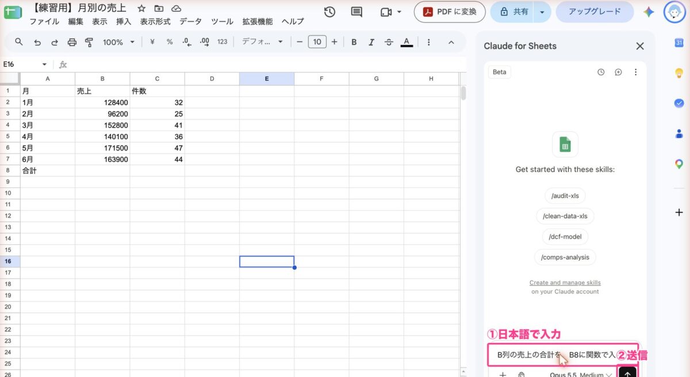Open Create and manage skills link
The height and width of the screenshot is (377, 690).
point(565,283)
